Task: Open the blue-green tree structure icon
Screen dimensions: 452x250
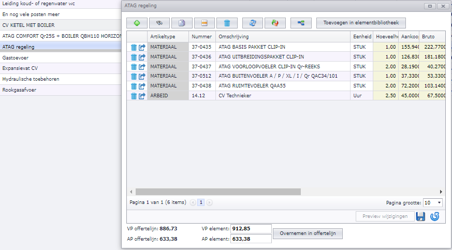Action: (x=301, y=23)
